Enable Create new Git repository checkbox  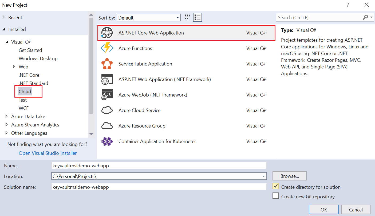(276, 196)
